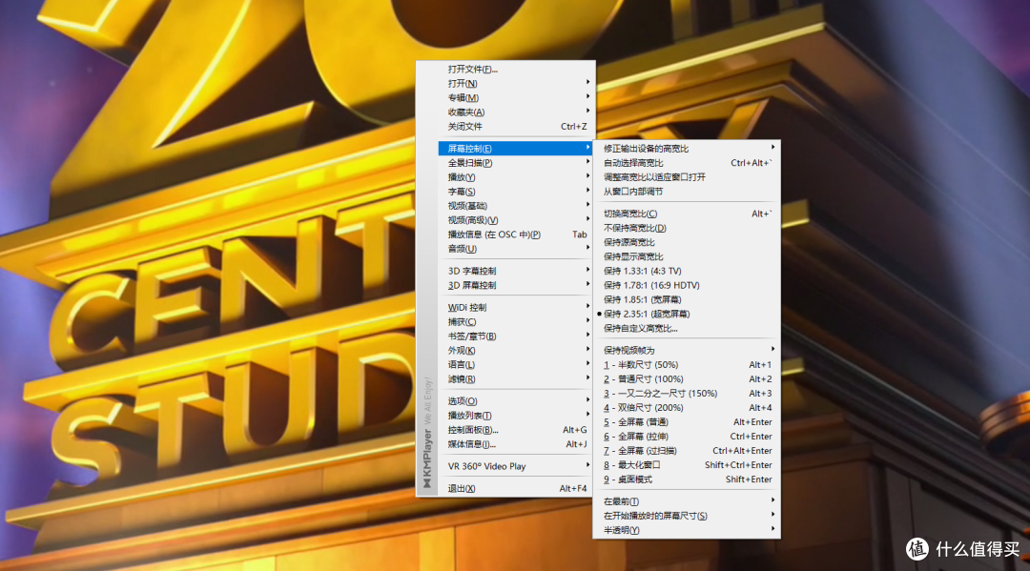Choose 关闭文件 in the context menu
The image size is (1030, 571).
point(516,127)
